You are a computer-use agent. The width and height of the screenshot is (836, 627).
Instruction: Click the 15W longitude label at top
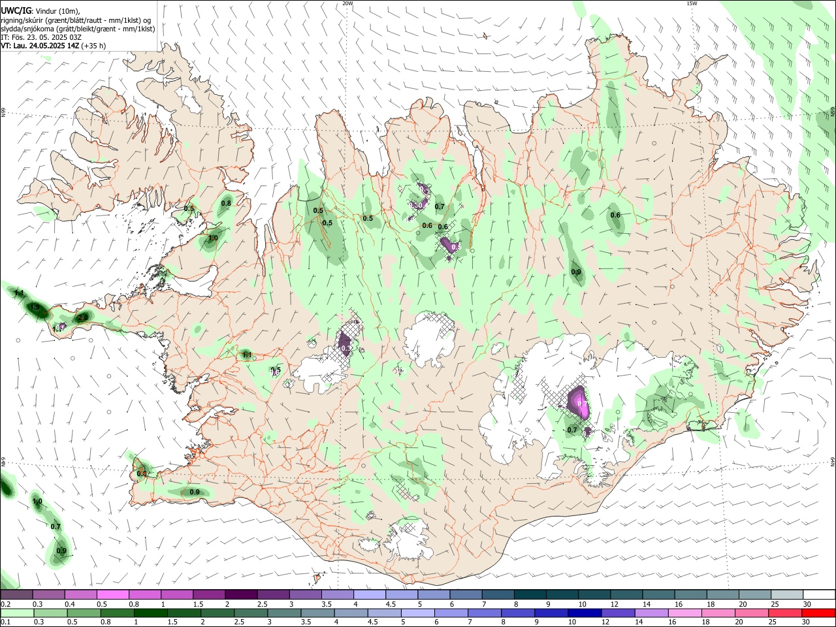[691, 3]
